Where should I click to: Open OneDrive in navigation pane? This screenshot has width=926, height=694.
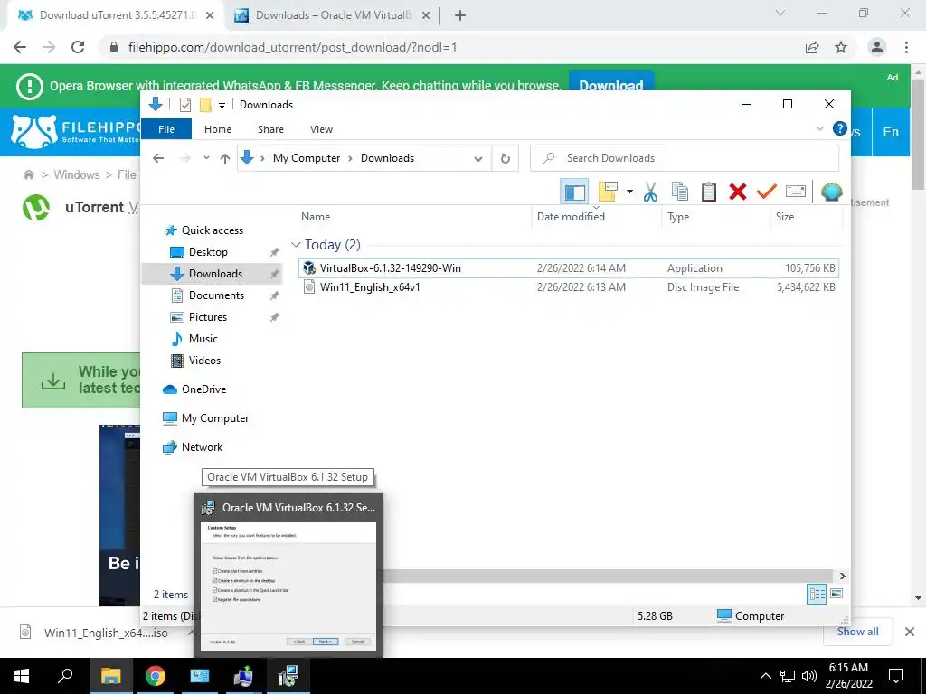pos(203,389)
